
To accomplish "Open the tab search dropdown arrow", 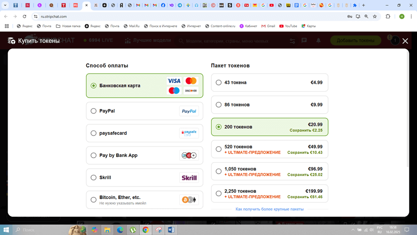I will pos(5,5).
